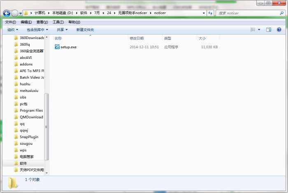Click the 新建文件夹 button
This screenshot has width=288, height=193.
click(x=85, y=30)
